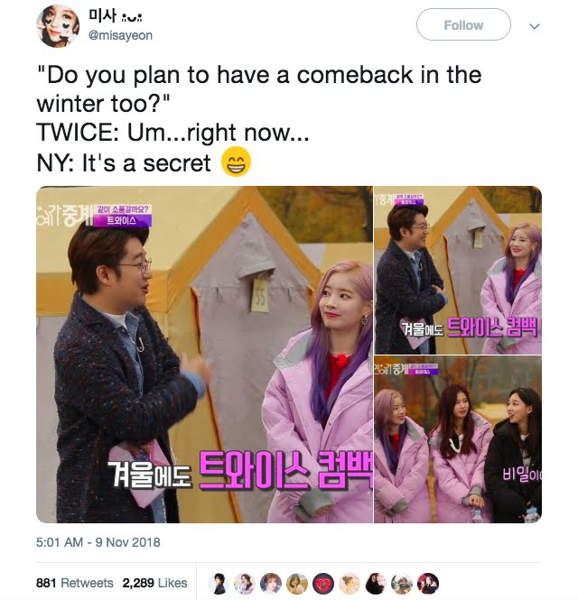View the 881 Retweets list
Viewport: 578px width, 600px height.
click(x=75, y=583)
